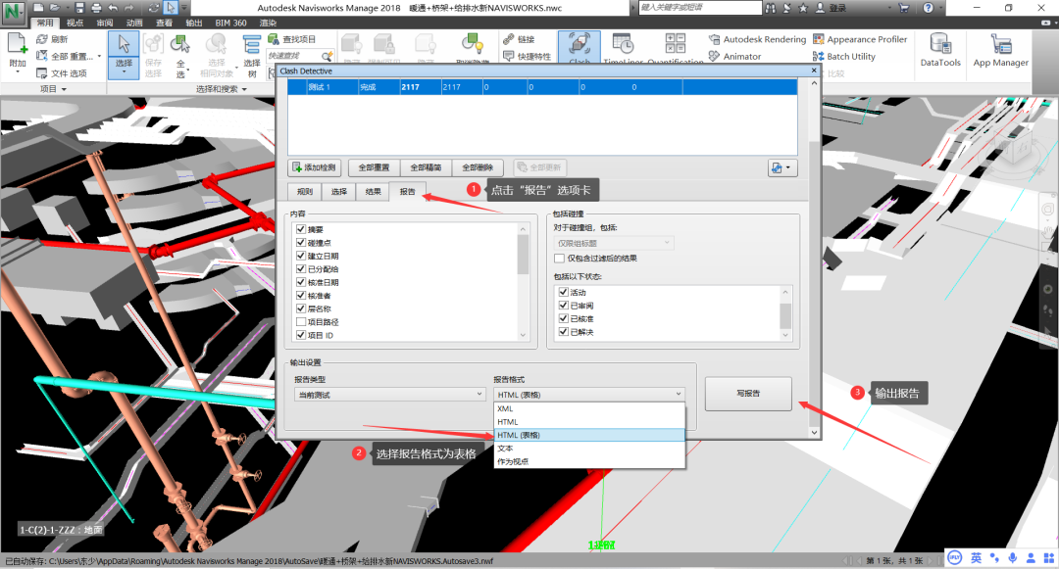Screen dimensions: 1059x569
Task: Uncheck the 摘要 checkbox
Action: tap(301, 229)
